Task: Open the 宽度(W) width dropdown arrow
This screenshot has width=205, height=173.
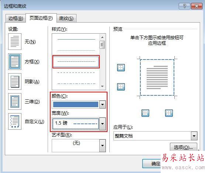Action: [x=103, y=124]
